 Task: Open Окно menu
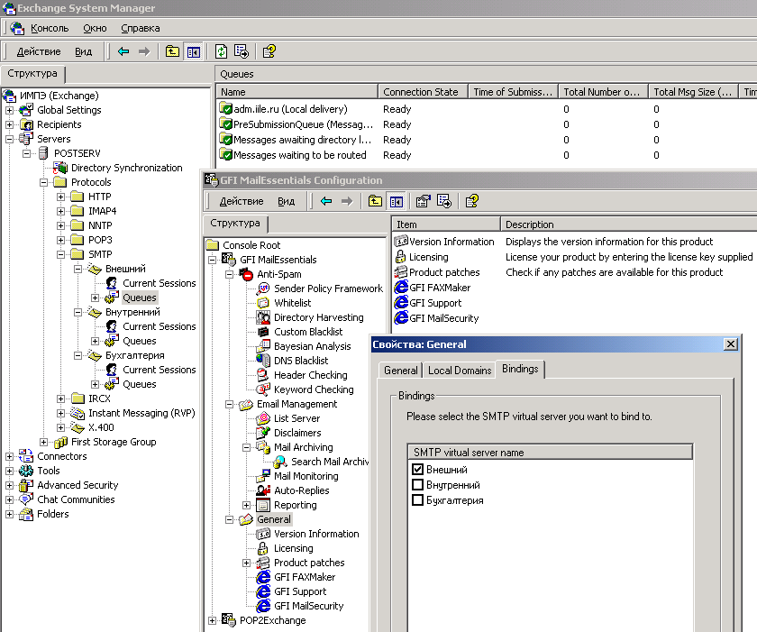tap(95, 28)
